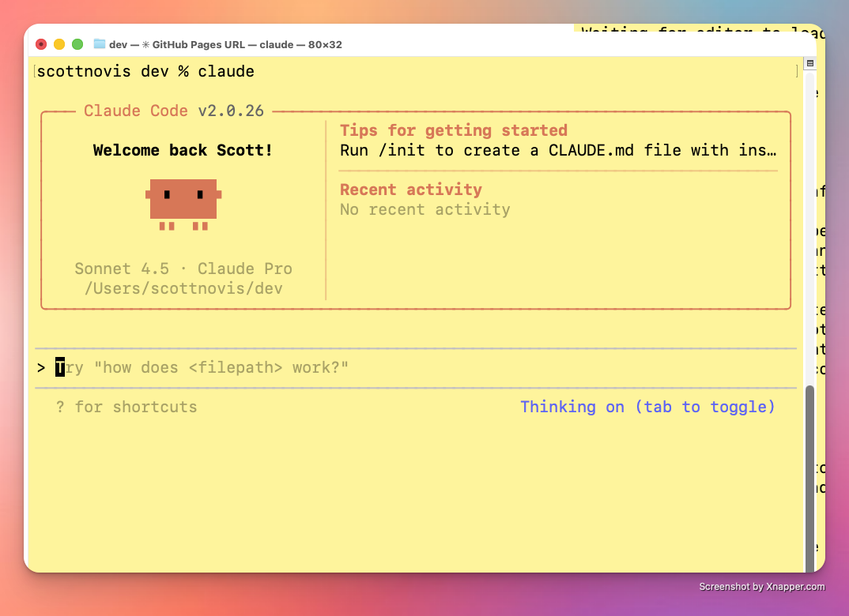Click the green zoom traffic light button

pyautogui.click(x=76, y=44)
